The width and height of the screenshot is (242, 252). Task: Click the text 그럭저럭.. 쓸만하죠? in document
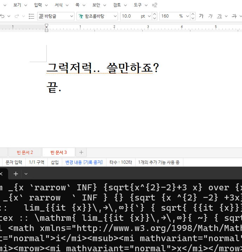point(103,68)
